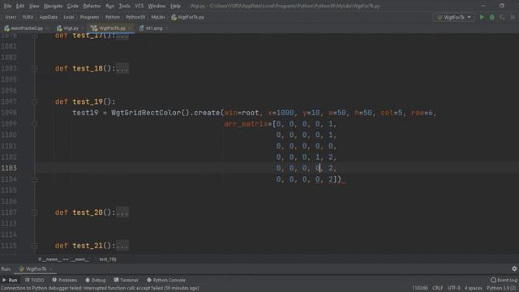Image resolution: width=519 pixels, height=292 pixels.
Task: Open the View menu
Action: coord(34,6)
